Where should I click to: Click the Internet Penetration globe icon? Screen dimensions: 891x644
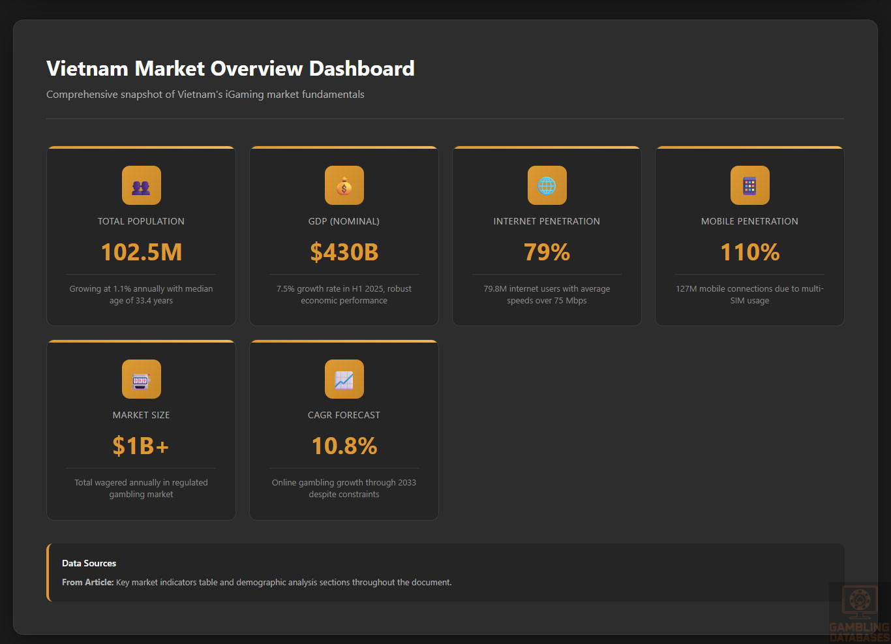point(547,185)
